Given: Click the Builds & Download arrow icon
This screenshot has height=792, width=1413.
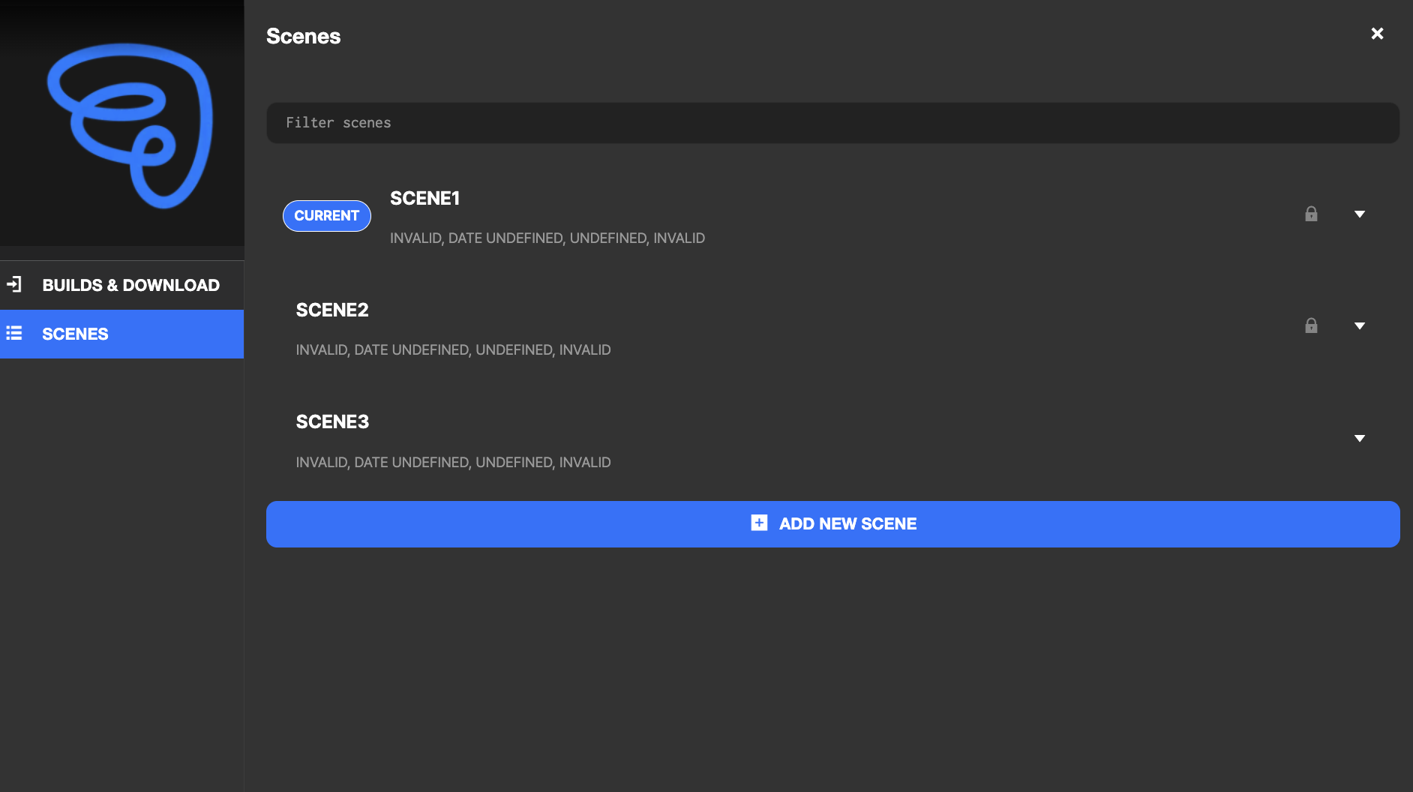Looking at the screenshot, I should 14,284.
